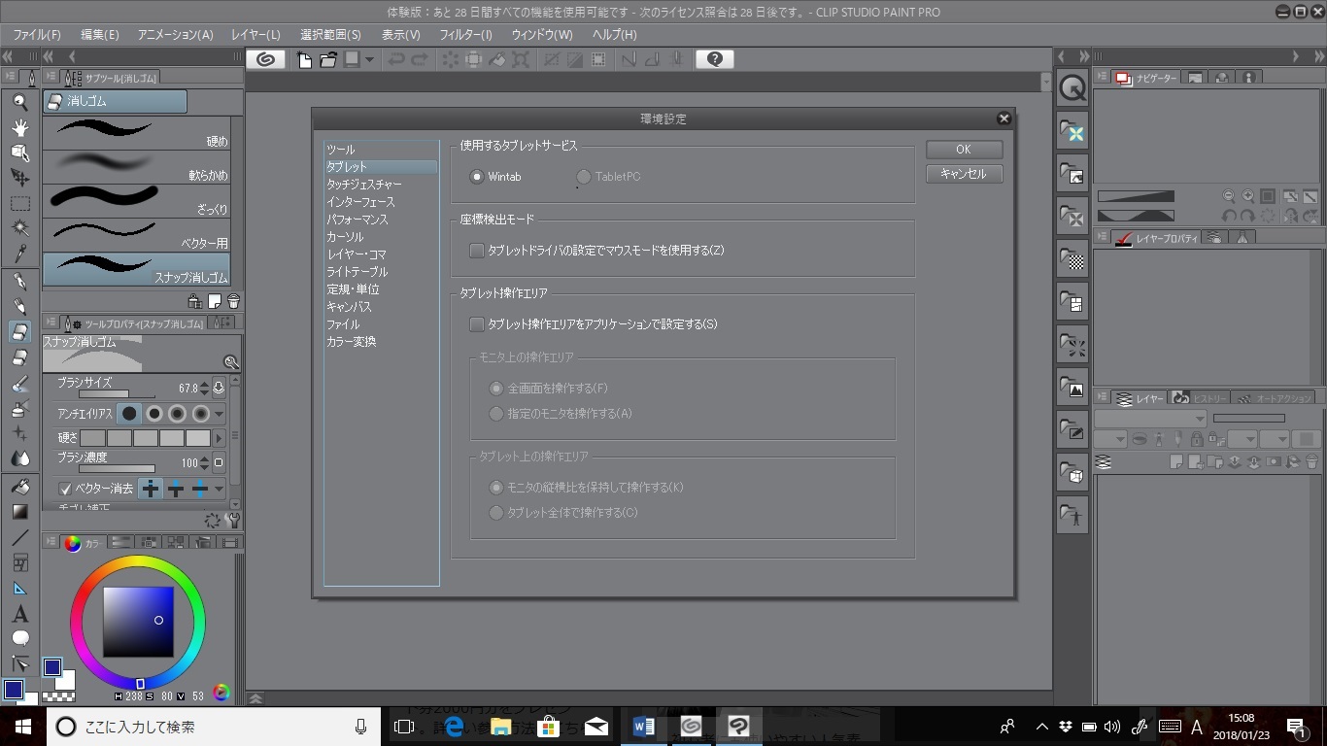Screen dimensions: 1327x746
Task: Select インターフェース in the preferences list
Action: (360, 202)
